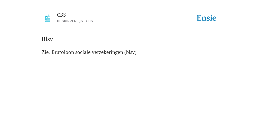Click the bottom 's' curve of CBS logo

click(x=48, y=20)
